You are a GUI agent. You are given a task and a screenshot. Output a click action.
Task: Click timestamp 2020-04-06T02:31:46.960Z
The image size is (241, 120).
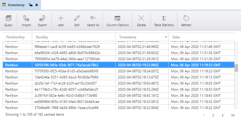point(138,47)
